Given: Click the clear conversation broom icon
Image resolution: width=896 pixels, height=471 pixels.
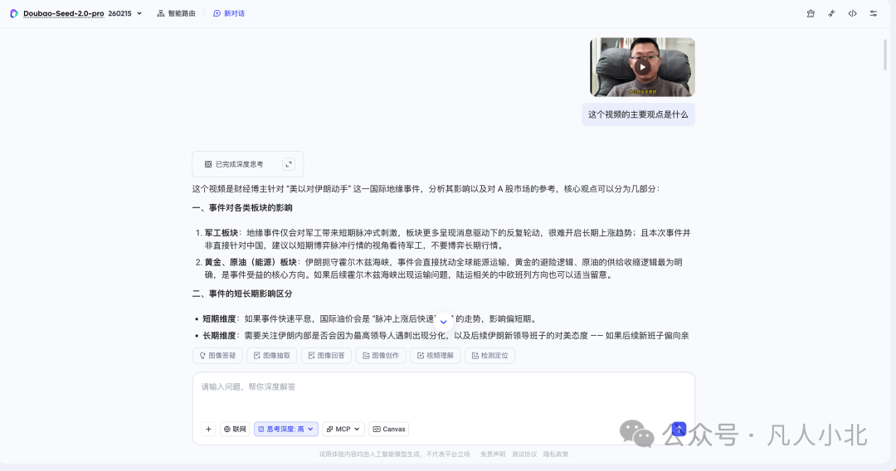Looking at the screenshot, I should click(x=811, y=13).
